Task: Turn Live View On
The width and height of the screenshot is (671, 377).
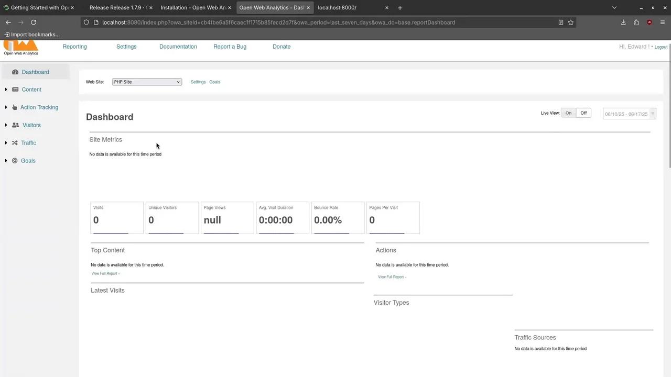Action: [568, 113]
